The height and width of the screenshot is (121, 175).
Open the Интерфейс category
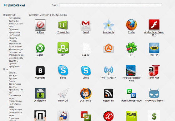click(x=15, y=18)
